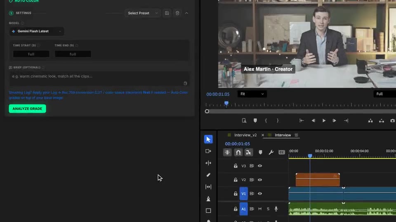Screen dimensions: 396x222
Task: Toggle lock on track V1
Action: click(x=236, y=194)
